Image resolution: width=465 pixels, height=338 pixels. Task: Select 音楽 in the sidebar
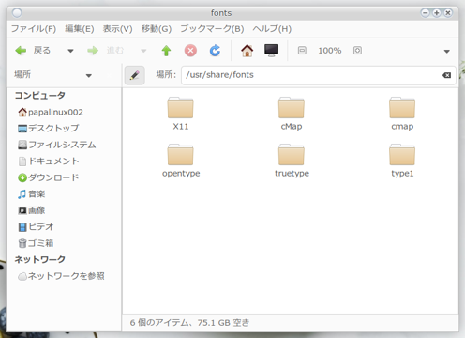point(32,194)
